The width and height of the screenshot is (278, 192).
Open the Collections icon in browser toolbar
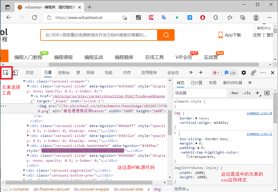coord(243,17)
